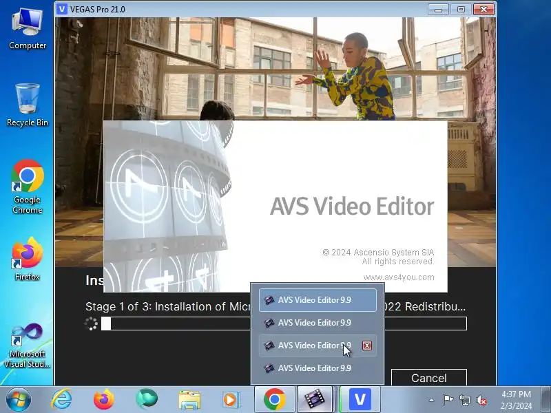551x413 pixels.
Task: Click the www.avs4you.com text on splash
Action: pyautogui.click(x=399, y=277)
